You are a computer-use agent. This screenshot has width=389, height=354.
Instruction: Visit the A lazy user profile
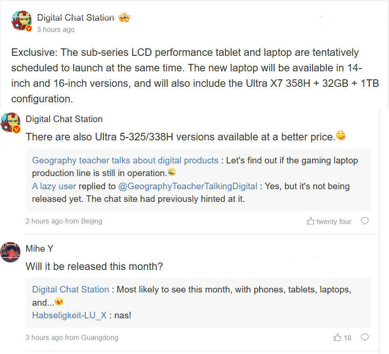point(54,186)
